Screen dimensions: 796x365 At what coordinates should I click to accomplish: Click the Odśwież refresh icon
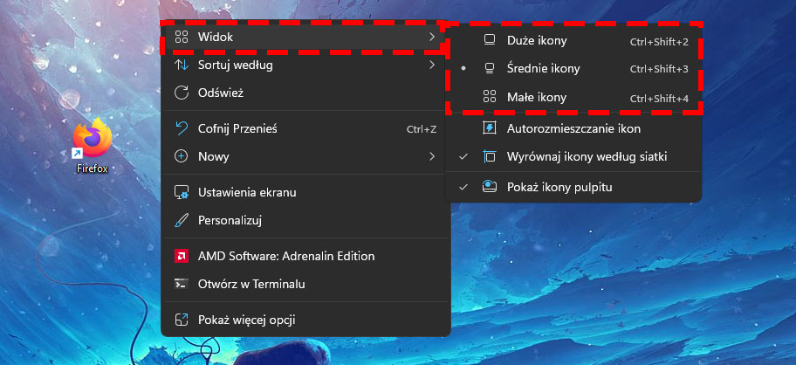(x=182, y=93)
